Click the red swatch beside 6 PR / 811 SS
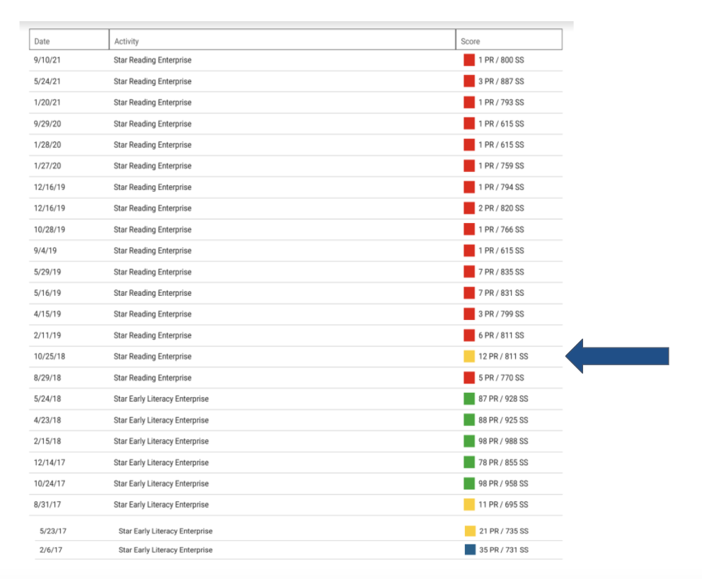 [468, 335]
